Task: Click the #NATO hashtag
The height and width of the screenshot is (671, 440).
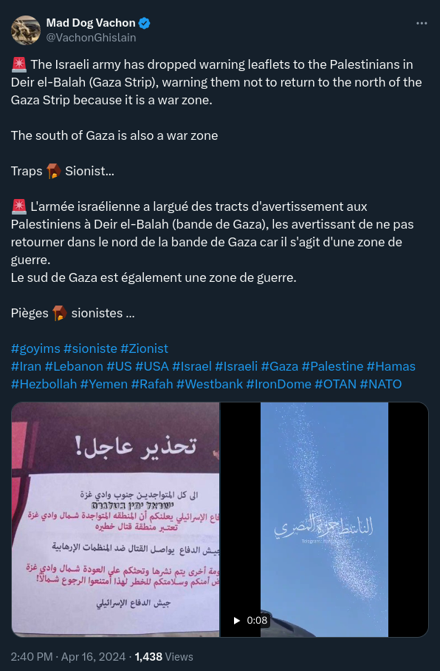Action: pyautogui.click(x=381, y=384)
